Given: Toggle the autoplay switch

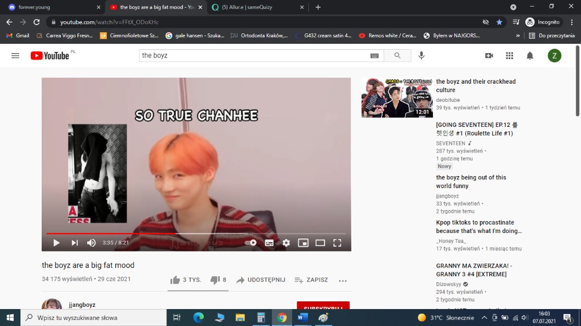Looking at the screenshot, I should coord(251,243).
